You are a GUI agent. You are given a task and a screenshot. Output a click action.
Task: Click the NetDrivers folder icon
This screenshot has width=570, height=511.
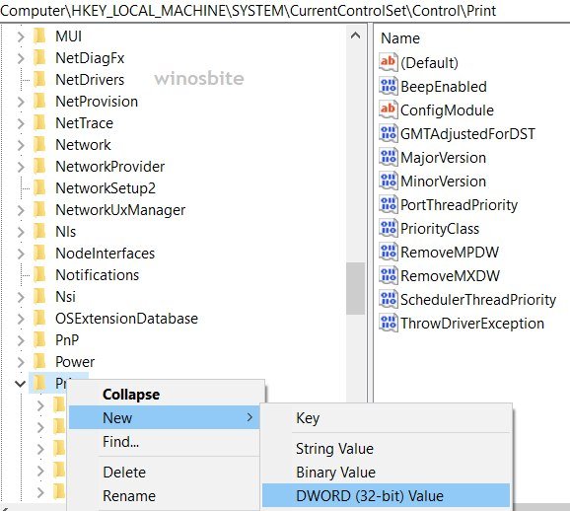coord(39,80)
